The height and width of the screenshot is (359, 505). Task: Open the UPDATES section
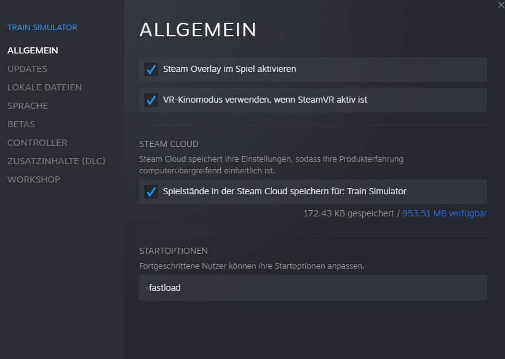pyautogui.click(x=27, y=69)
